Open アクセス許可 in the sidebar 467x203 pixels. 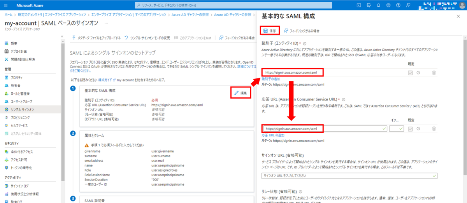(19, 160)
